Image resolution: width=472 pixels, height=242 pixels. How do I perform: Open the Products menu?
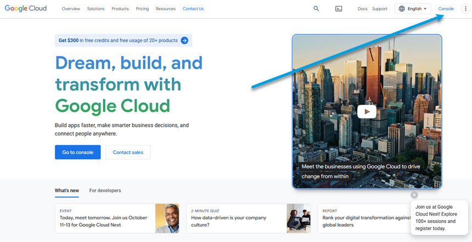click(120, 9)
